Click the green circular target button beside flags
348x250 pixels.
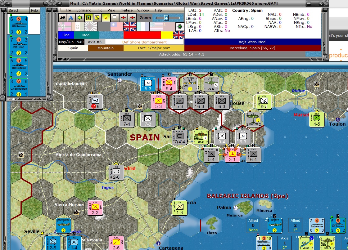[180, 27]
